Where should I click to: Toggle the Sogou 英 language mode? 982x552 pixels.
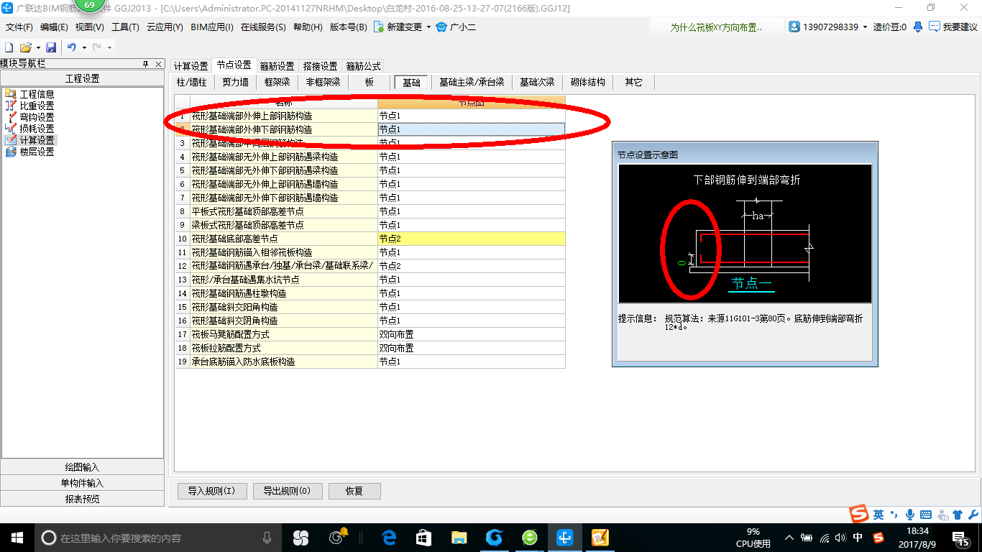pyautogui.click(x=878, y=515)
